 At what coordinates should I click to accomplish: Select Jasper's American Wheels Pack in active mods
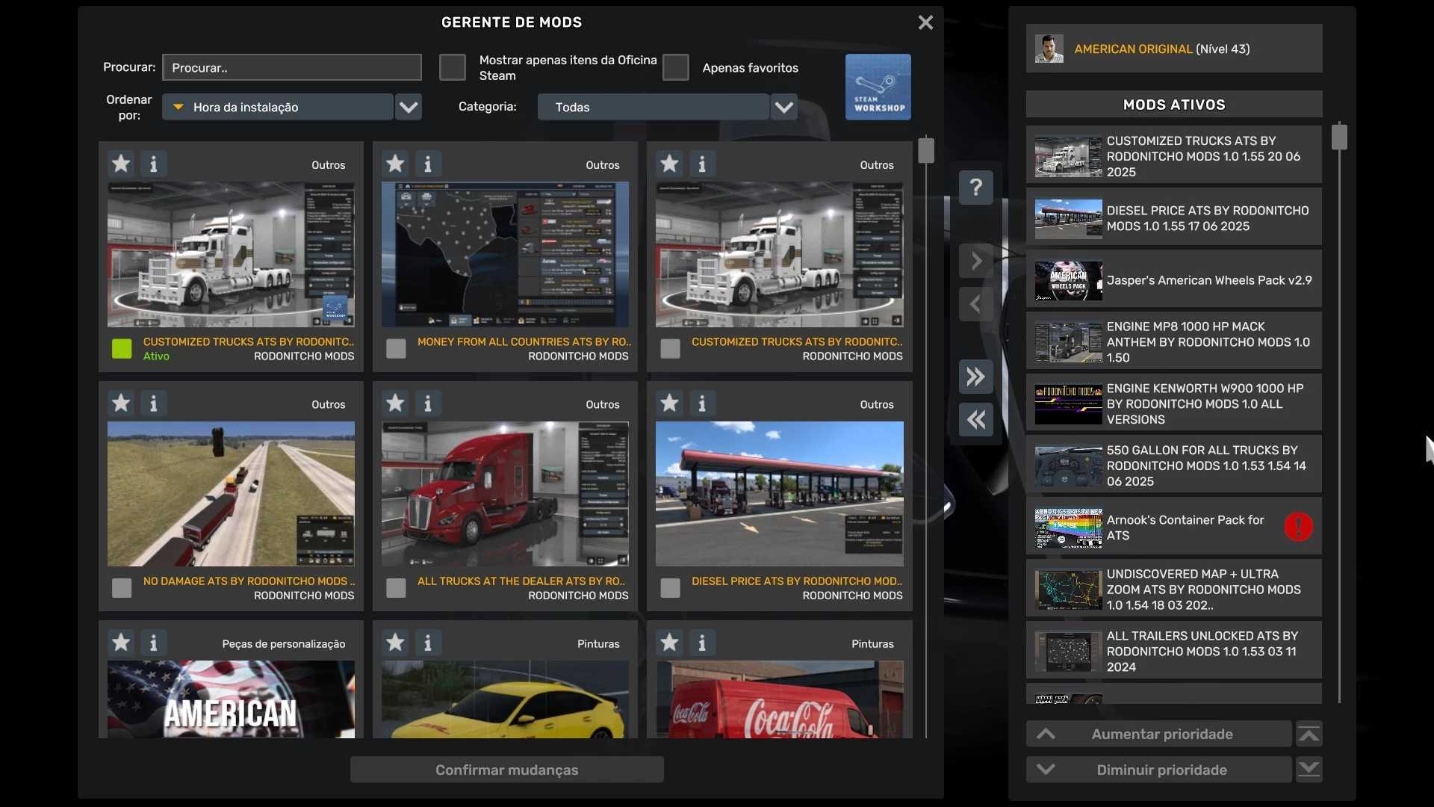point(1173,280)
